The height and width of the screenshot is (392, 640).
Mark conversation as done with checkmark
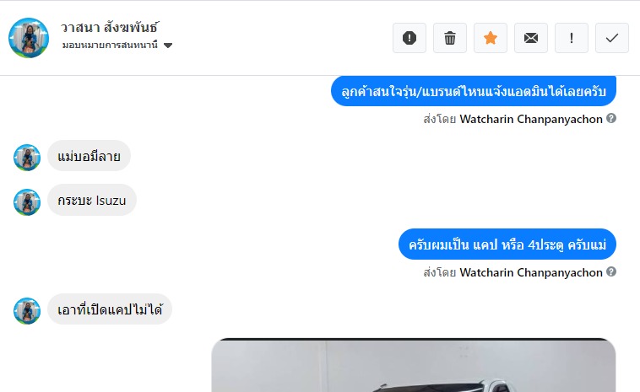(612, 38)
